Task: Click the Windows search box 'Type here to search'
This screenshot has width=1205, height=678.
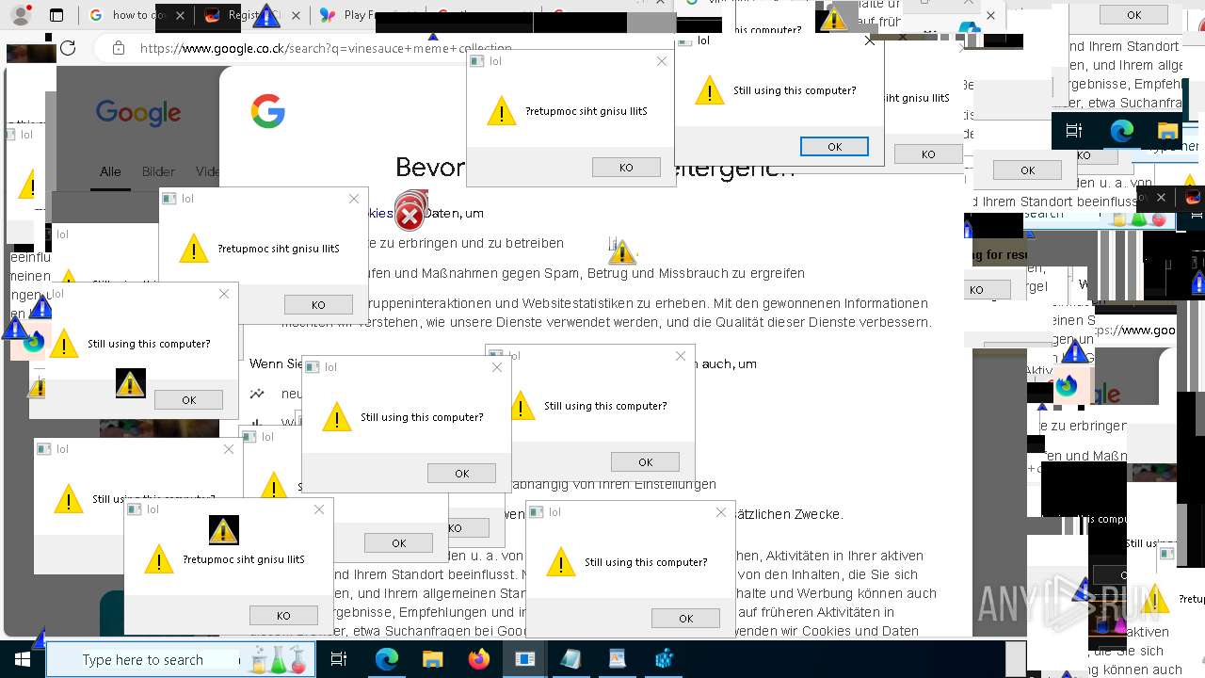Action: pos(183,660)
